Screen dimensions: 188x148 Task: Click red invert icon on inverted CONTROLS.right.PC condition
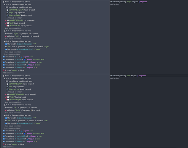[6, 94]
